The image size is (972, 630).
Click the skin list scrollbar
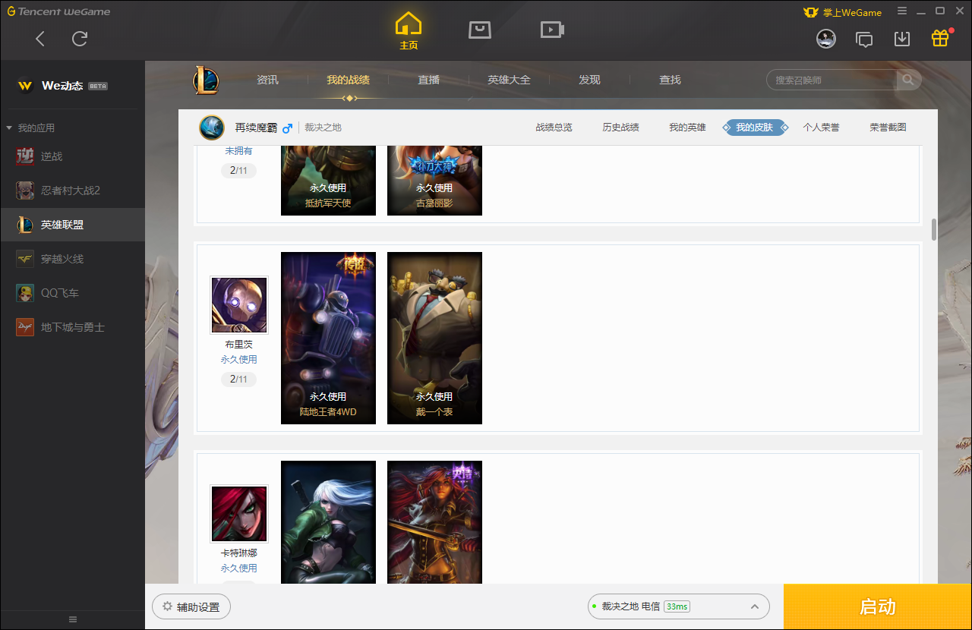934,229
